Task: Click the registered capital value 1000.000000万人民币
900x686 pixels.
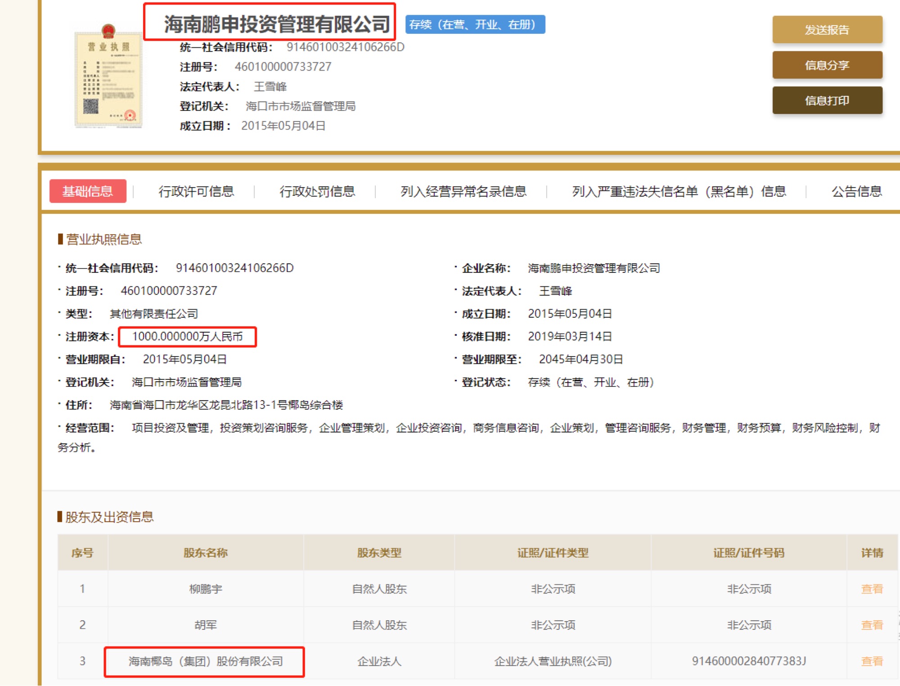Action: pyautogui.click(x=187, y=336)
